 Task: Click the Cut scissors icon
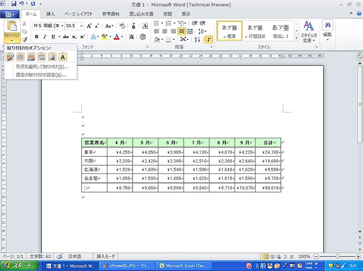24,24
